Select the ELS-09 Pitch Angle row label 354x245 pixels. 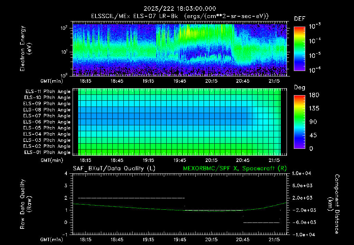click(x=47, y=104)
